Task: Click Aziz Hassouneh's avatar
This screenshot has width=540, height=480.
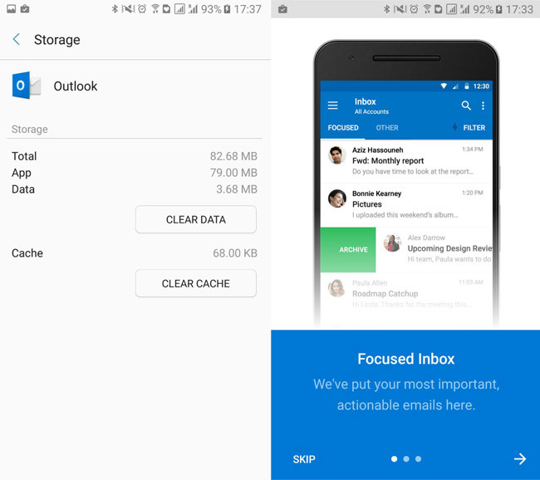Action: [336, 155]
